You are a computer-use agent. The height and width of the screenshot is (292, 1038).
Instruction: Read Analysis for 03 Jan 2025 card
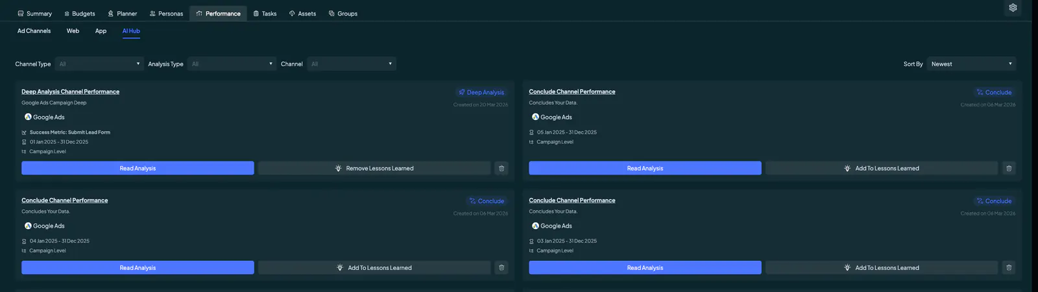[645, 267]
